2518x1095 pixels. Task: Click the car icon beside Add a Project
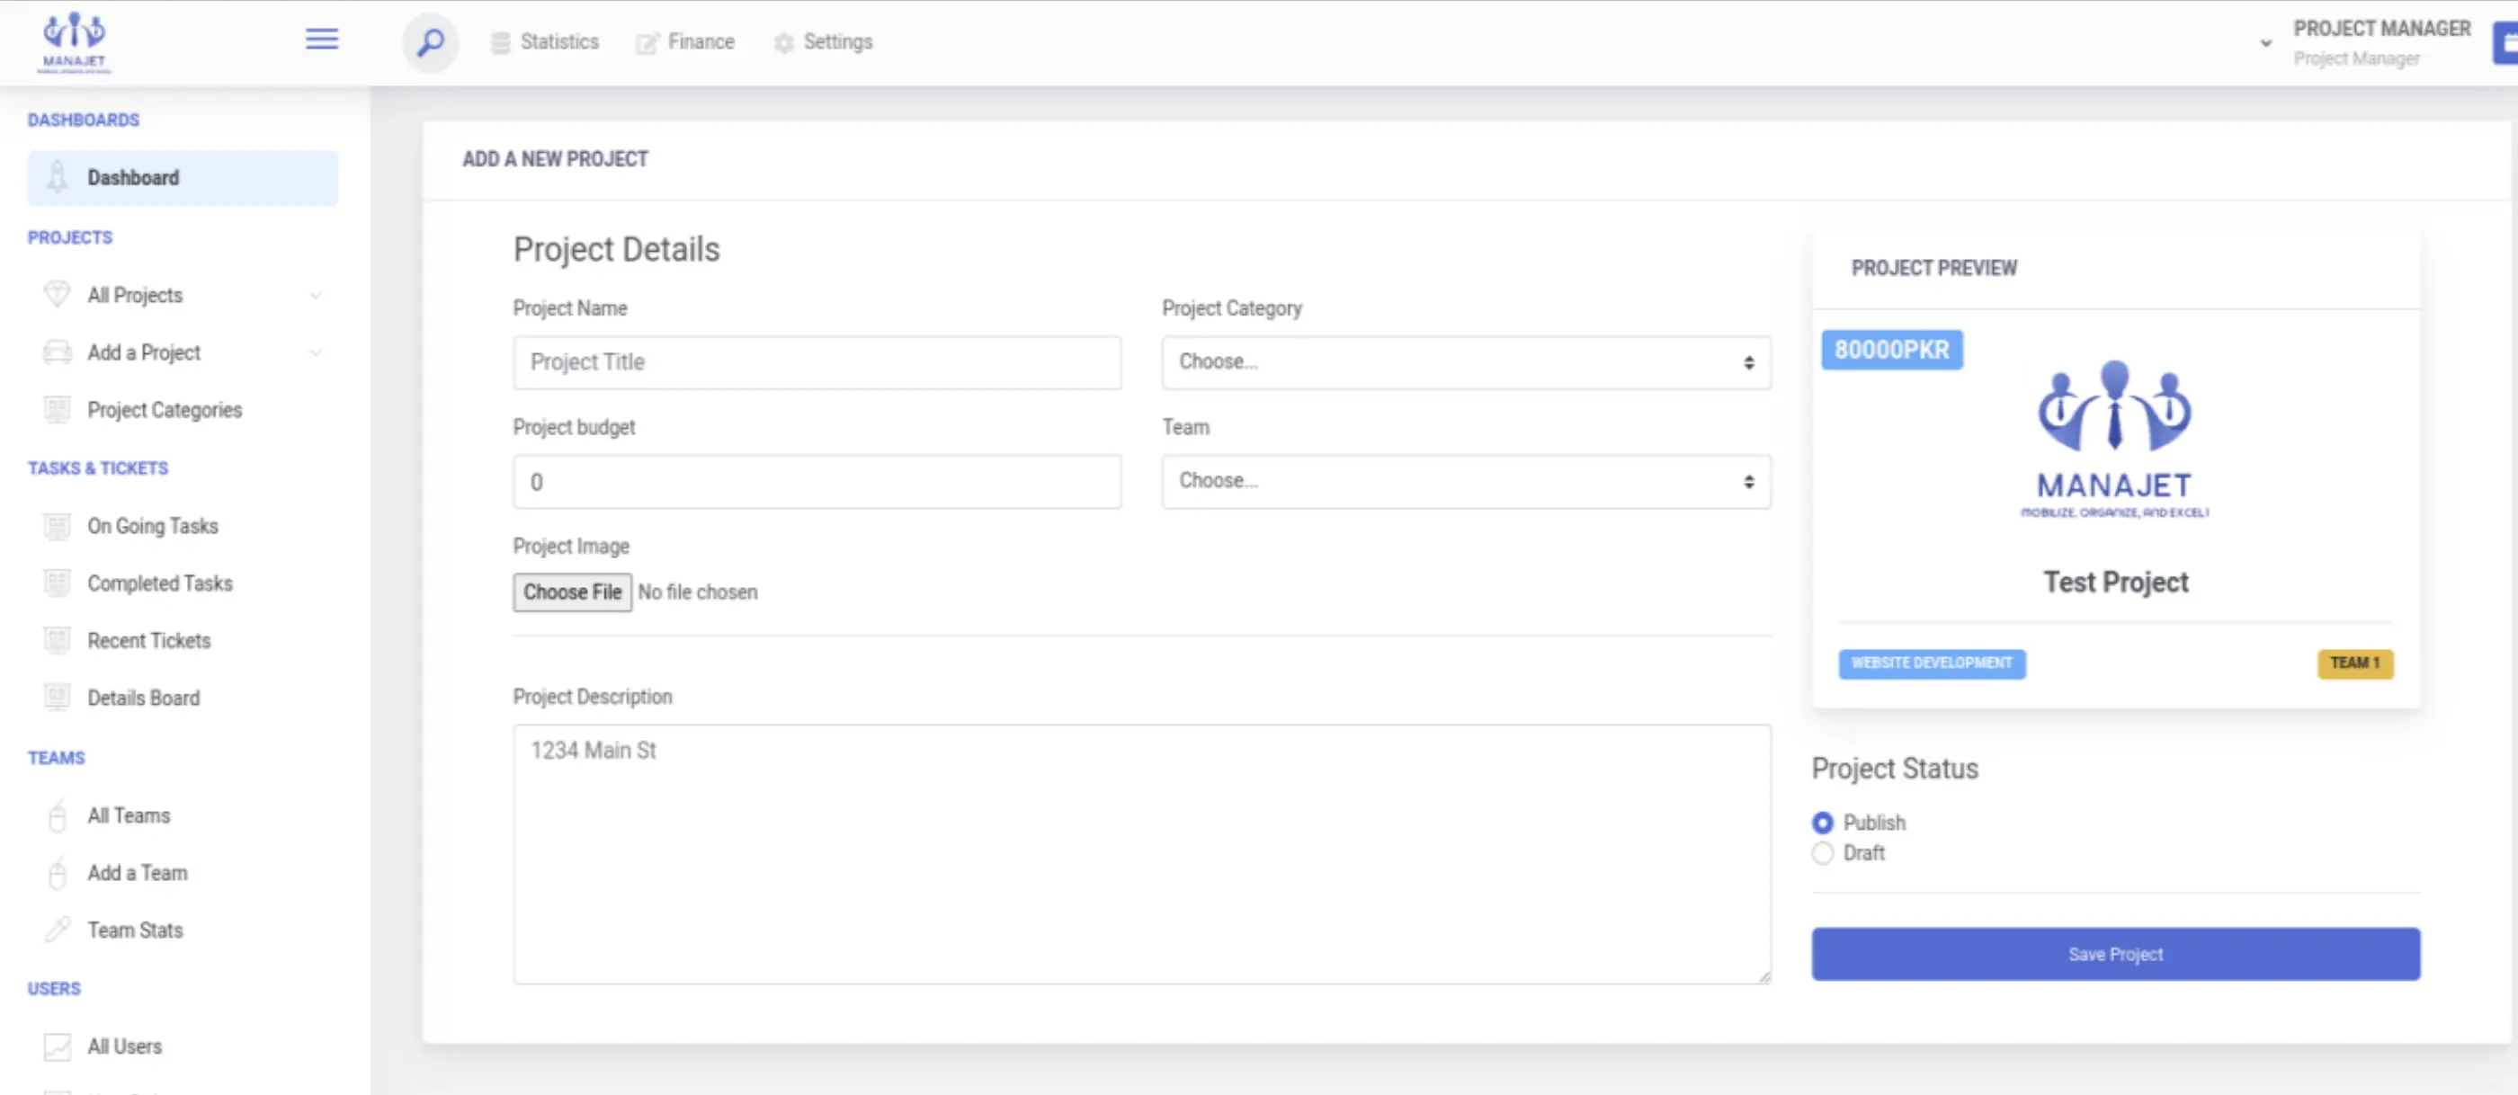click(x=58, y=352)
